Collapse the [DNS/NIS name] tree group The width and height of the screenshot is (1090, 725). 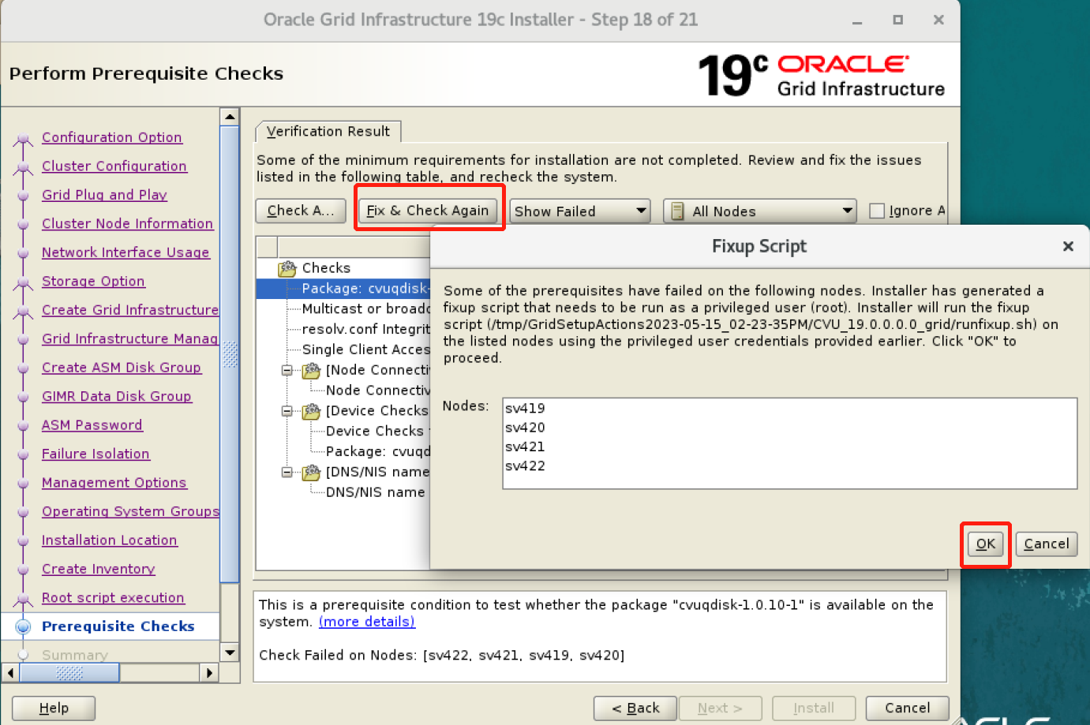(x=287, y=472)
